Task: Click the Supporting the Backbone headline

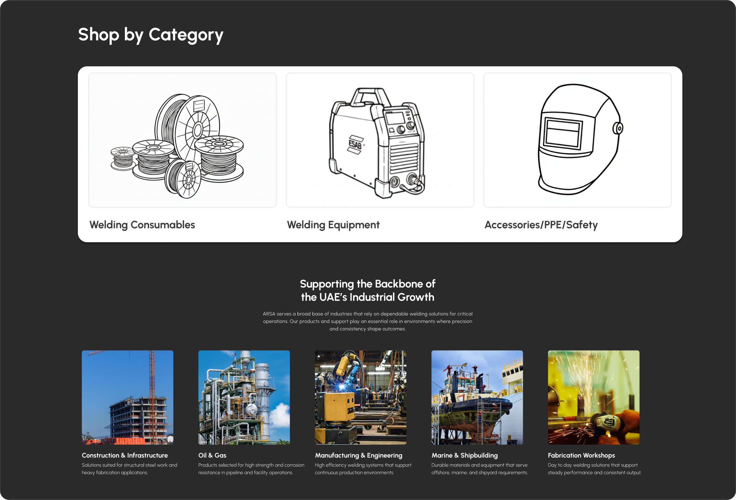Action: (367, 290)
